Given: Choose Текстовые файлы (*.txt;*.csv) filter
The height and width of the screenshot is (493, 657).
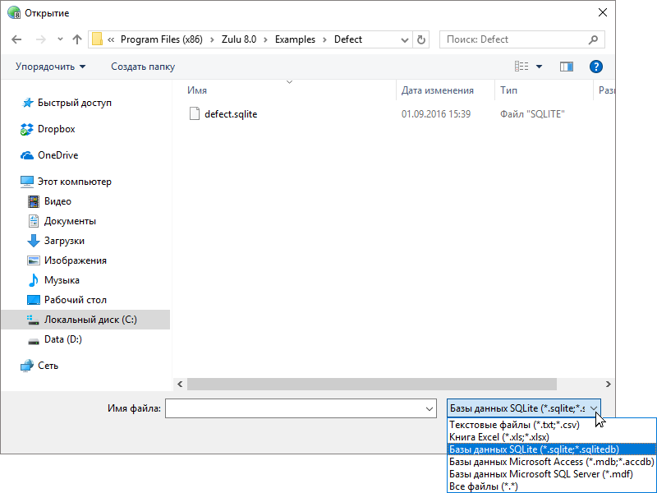Looking at the screenshot, I should point(515,425).
